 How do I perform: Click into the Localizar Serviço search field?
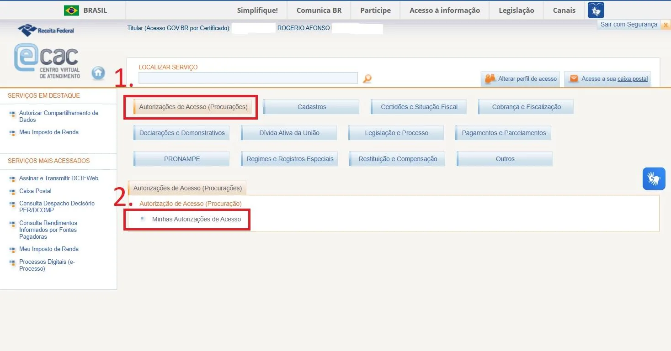click(x=248, y=78)
